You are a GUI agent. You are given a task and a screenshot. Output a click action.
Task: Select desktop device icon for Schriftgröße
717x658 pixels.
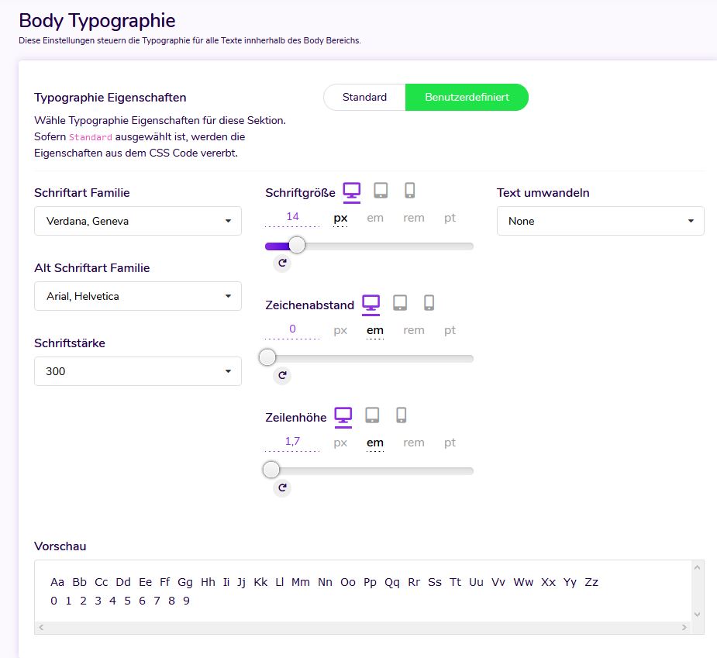point(352,191)
